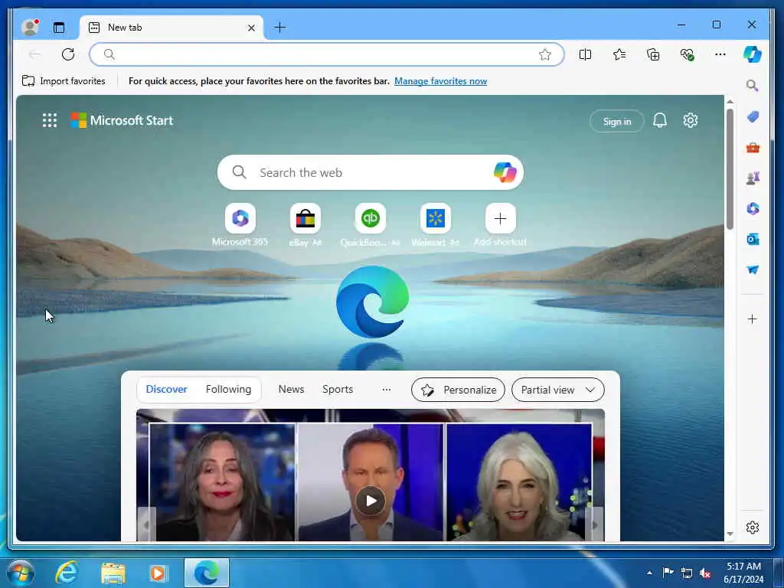Screen dimensions: 784x588
Task: Open sidebar Games chess icon
Action: click(753, 178)
